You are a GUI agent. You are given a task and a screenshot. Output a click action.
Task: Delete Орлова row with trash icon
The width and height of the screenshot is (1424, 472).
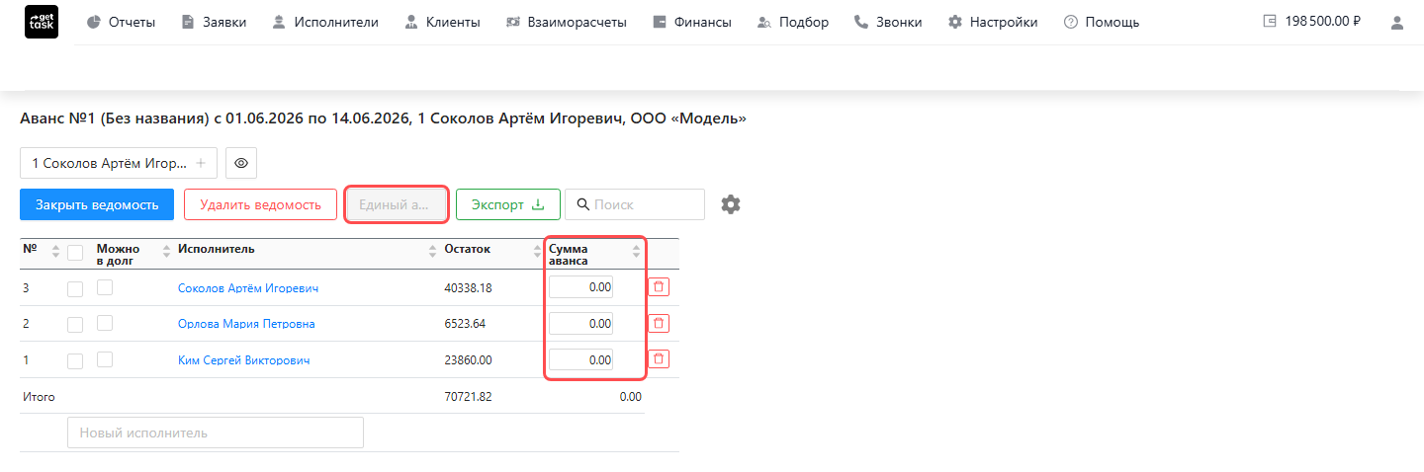pos(659,323)
